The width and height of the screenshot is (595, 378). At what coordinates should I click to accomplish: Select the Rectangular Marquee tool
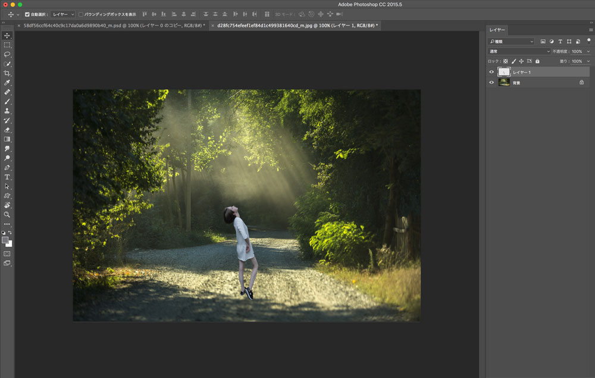pyautogui.click(x=7, y=45)
